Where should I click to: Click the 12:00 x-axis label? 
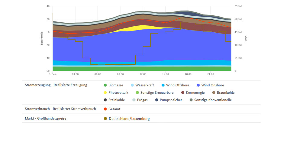143,74
